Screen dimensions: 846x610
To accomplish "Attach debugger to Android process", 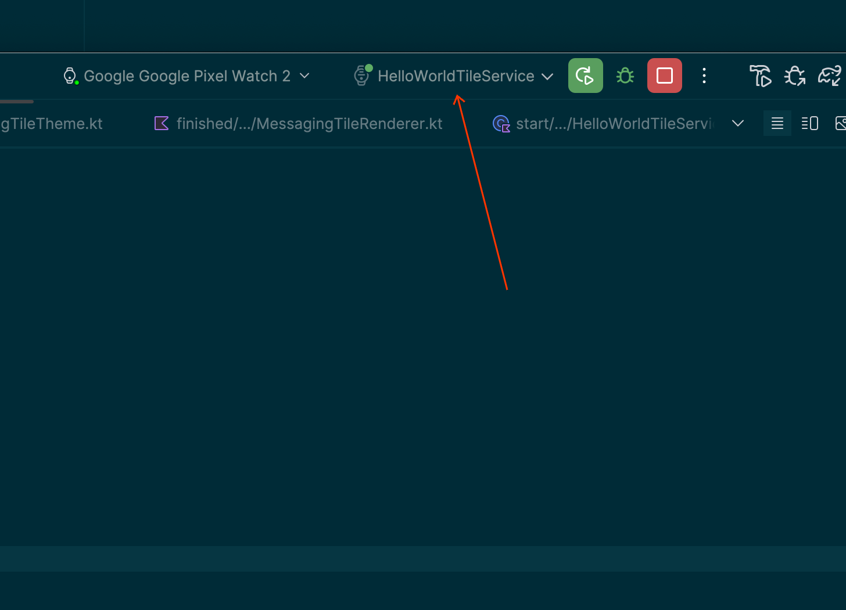I will tap(795, 76).
